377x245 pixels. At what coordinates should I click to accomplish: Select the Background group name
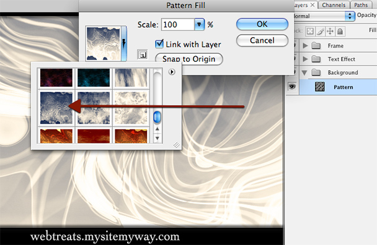343,72
